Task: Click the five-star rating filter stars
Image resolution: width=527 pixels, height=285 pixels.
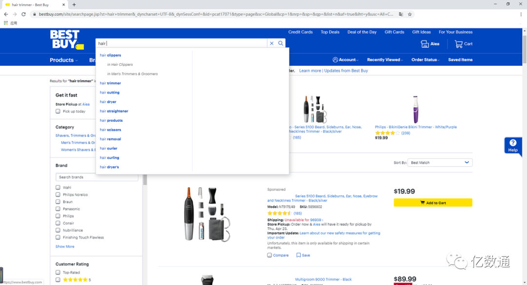Action: point(75,280)
